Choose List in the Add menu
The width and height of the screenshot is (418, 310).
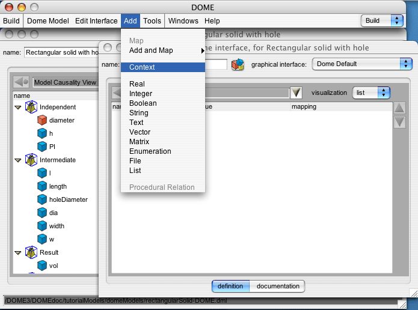[x=163, y=170]
